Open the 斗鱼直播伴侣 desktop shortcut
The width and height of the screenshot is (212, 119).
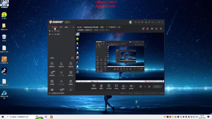(4, 60)
